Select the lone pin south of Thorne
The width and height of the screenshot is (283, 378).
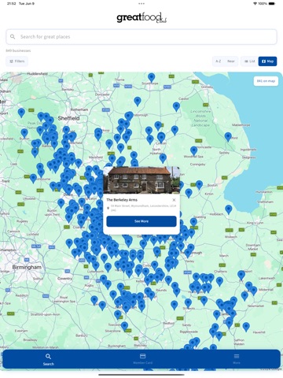point(138,102)
